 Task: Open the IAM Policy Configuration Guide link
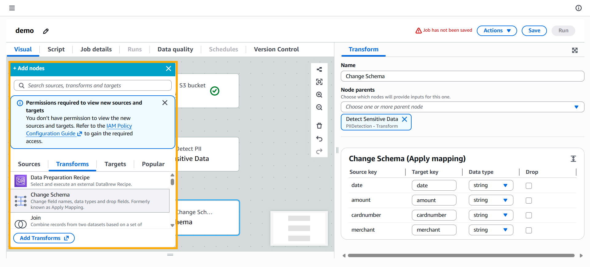click(79, 130)
